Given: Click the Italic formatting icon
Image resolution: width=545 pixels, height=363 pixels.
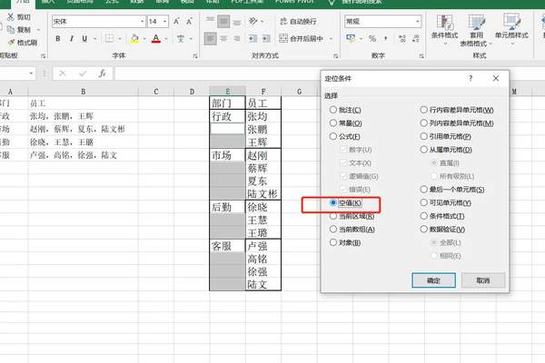Looking at the screenshot, I should tap(71, 38).
